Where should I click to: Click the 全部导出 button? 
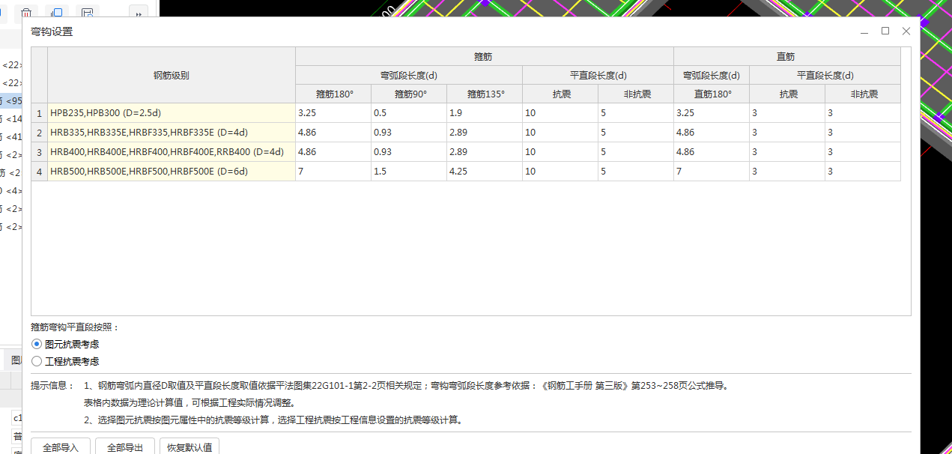(125, 447)
